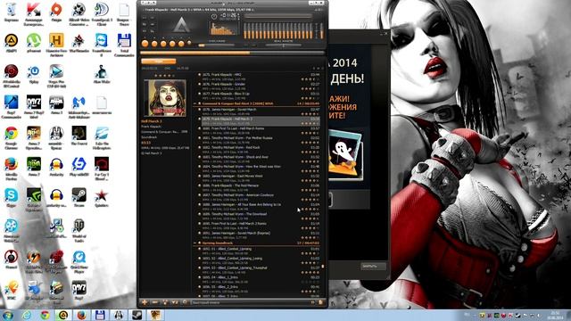Open the Total Commander desktop icon
The width and height of the screenshot is (571, 321).
coord(124,45)
